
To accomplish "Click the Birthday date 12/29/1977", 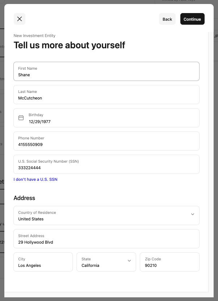I will (x=39, y=122).
